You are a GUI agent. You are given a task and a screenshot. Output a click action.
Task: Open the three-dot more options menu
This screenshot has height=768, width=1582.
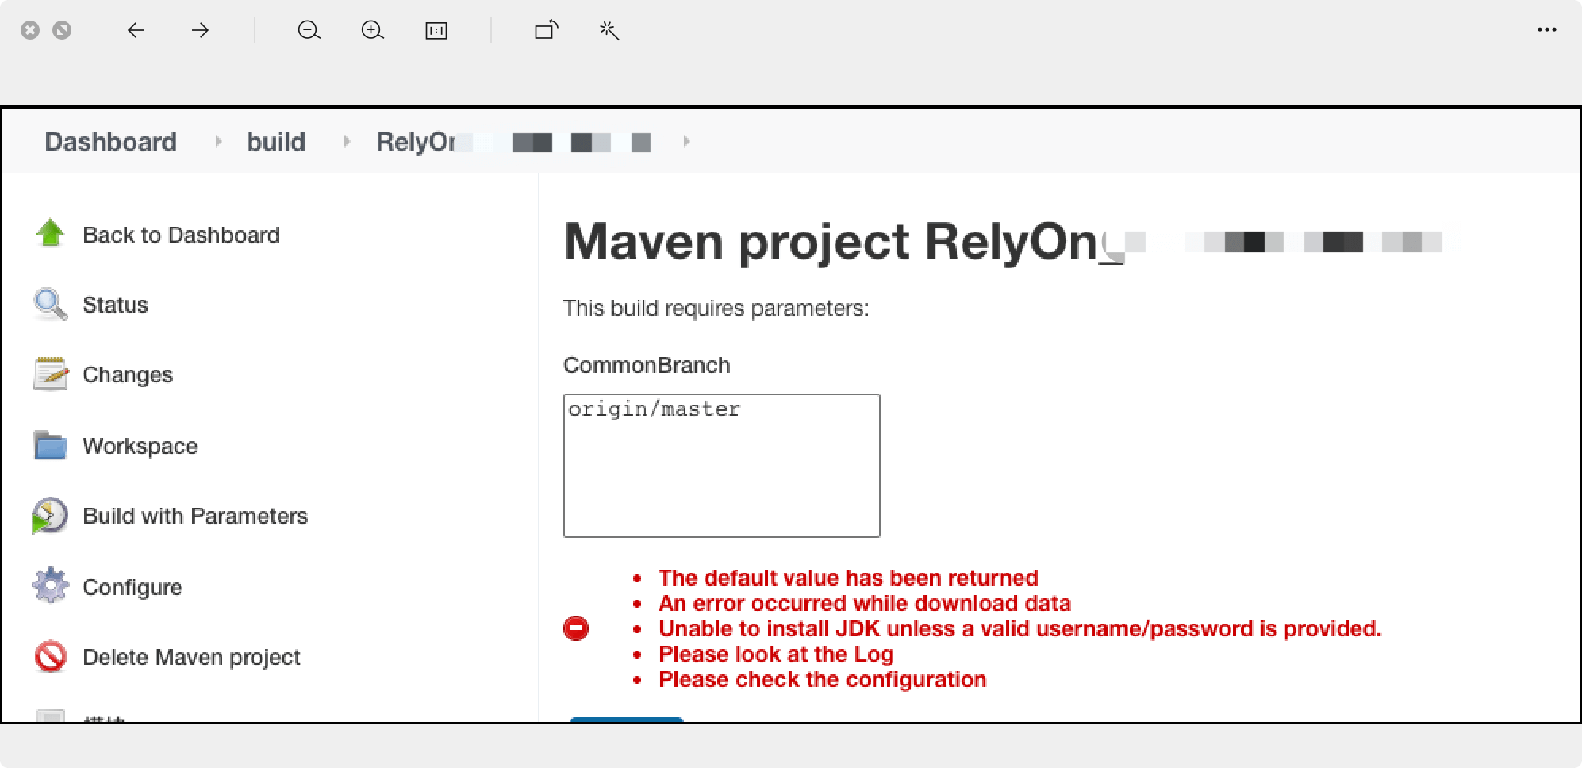point(1546,29)
